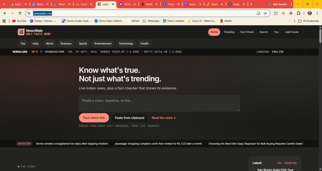
Task: Click the round gear-like extension icon
Action: pyautogui.click(x=291, y=13)
